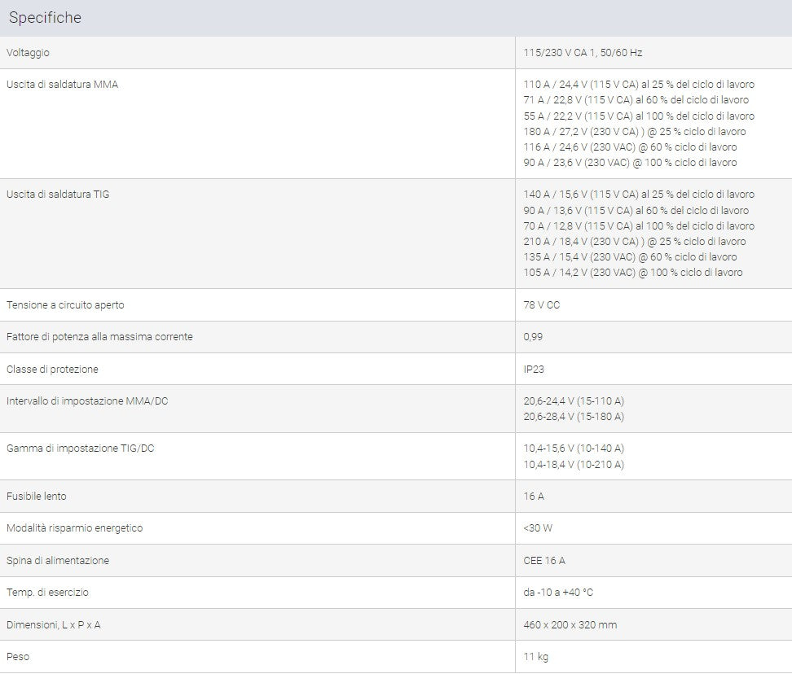Click the 0,99 power factor value
Viewport: 792px width, 674px height.
(533, 336)
